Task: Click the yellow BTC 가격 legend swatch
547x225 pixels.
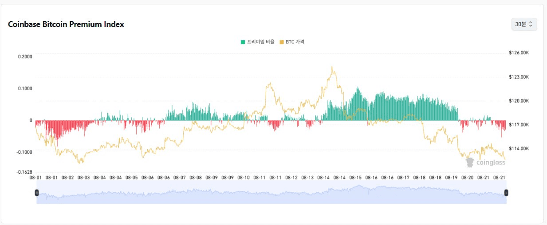Action: pos(282,42)
